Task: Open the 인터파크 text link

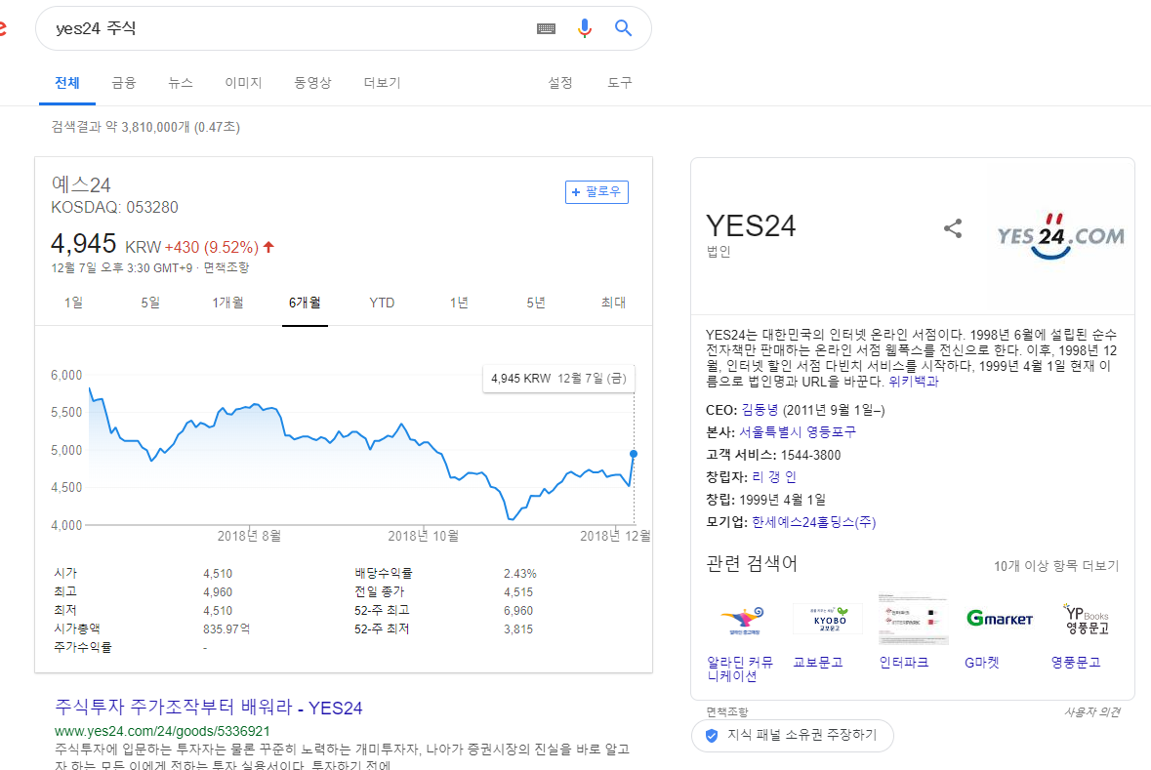Action: coord(904,662)
